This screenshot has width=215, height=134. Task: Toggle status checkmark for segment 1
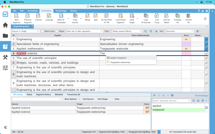206,39
